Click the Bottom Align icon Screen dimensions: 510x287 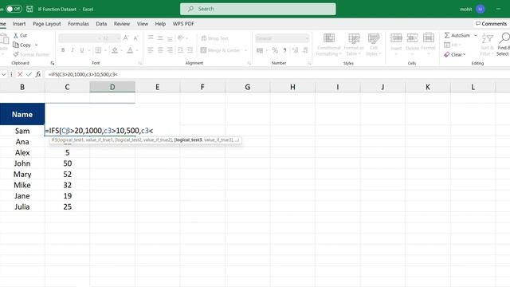[170, 38]
